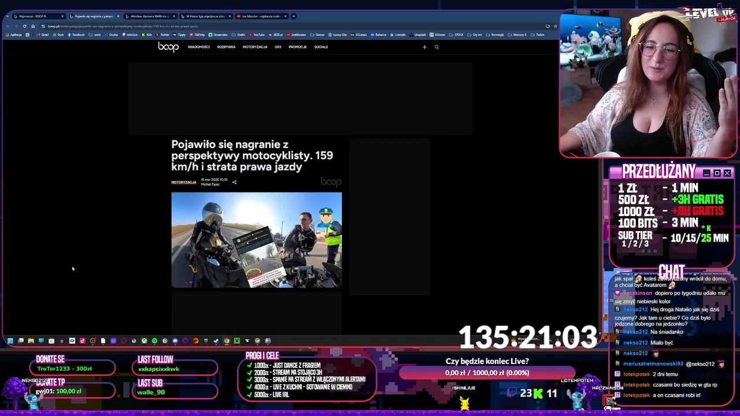This screenshot has width=740, height=416.
Task: Open the LinkedIn bookmark
Action: [398, 35]
